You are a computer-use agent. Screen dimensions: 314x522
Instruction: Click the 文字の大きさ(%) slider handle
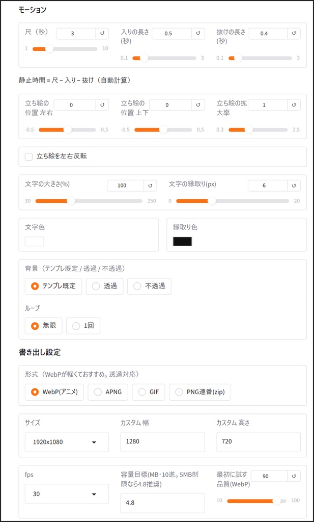tap(71, 201)
